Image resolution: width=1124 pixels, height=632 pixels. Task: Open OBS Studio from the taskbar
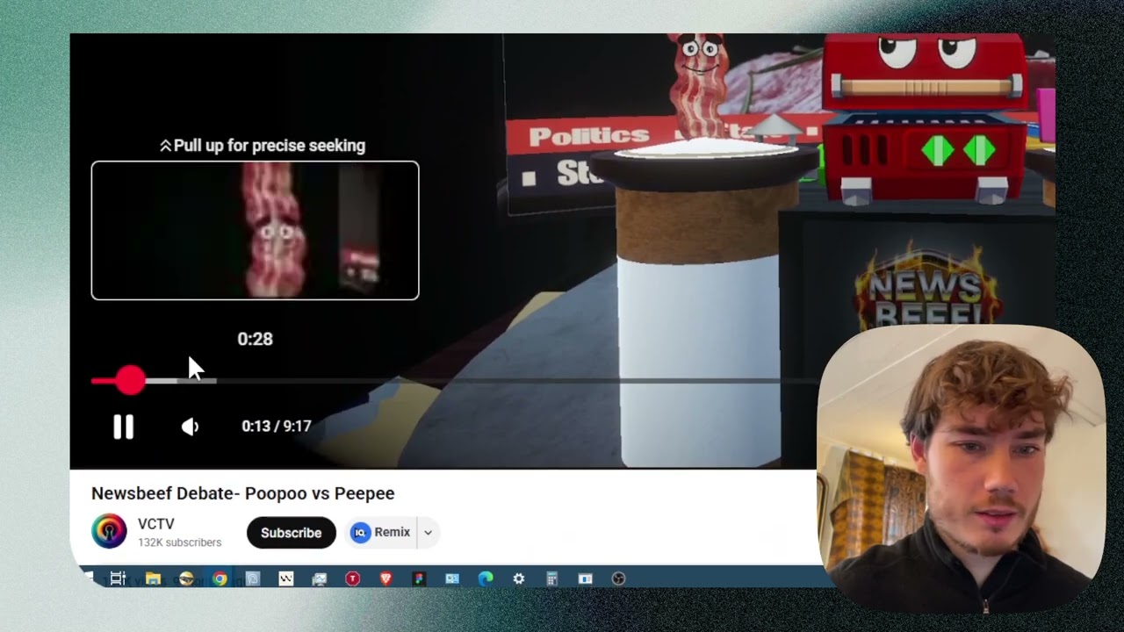[618, 578]
